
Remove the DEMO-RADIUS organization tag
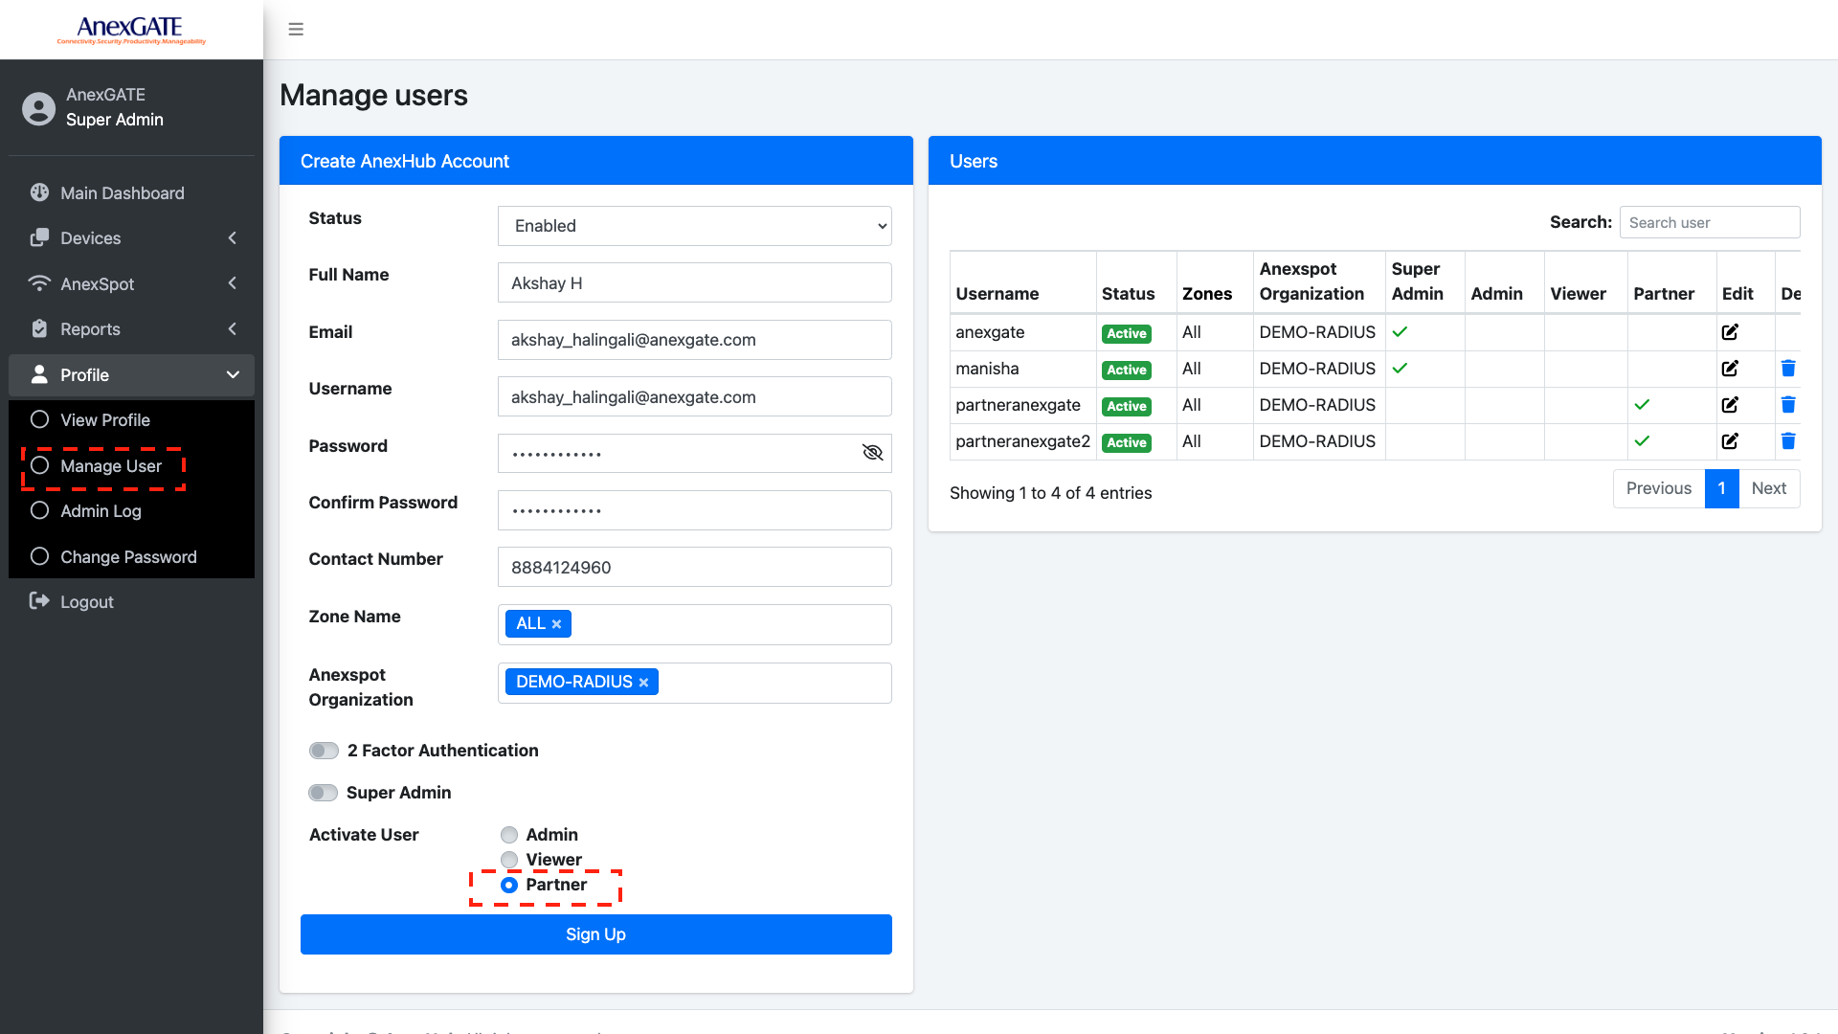(x=643, y=683)
